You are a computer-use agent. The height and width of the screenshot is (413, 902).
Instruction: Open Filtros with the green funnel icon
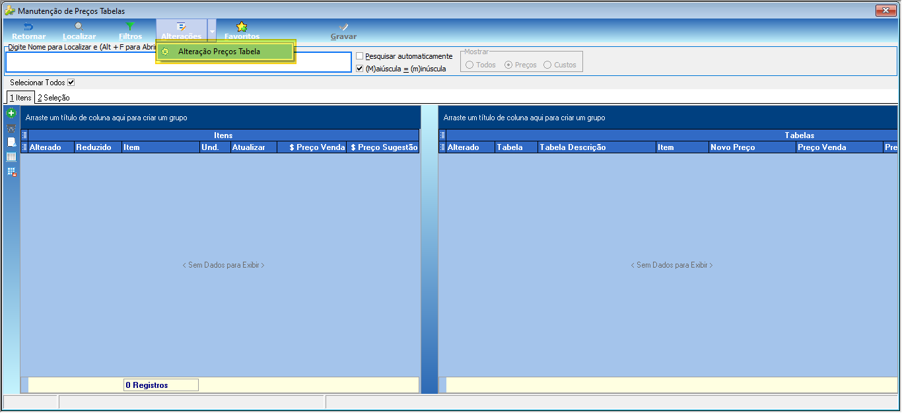(x=130, y=26)
